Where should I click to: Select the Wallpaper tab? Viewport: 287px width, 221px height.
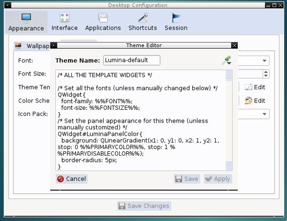[x=32, y=46]
